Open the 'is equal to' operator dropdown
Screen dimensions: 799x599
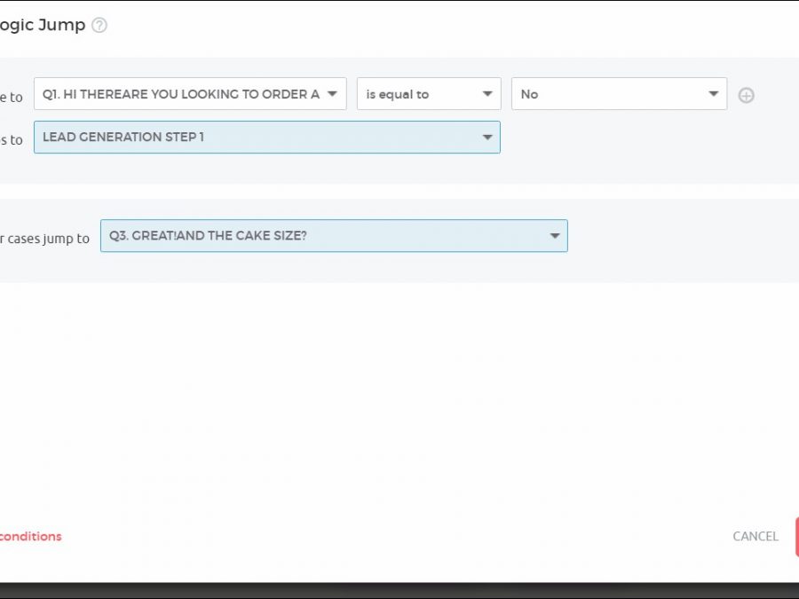pos(417,94)
